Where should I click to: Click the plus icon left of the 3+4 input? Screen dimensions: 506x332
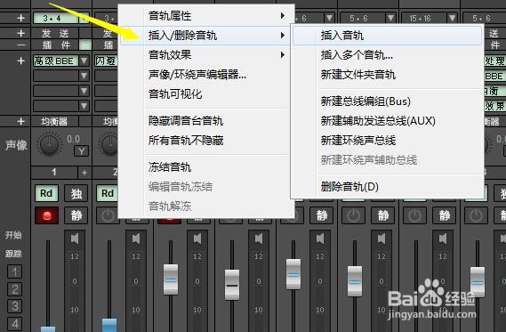[21, 18]
